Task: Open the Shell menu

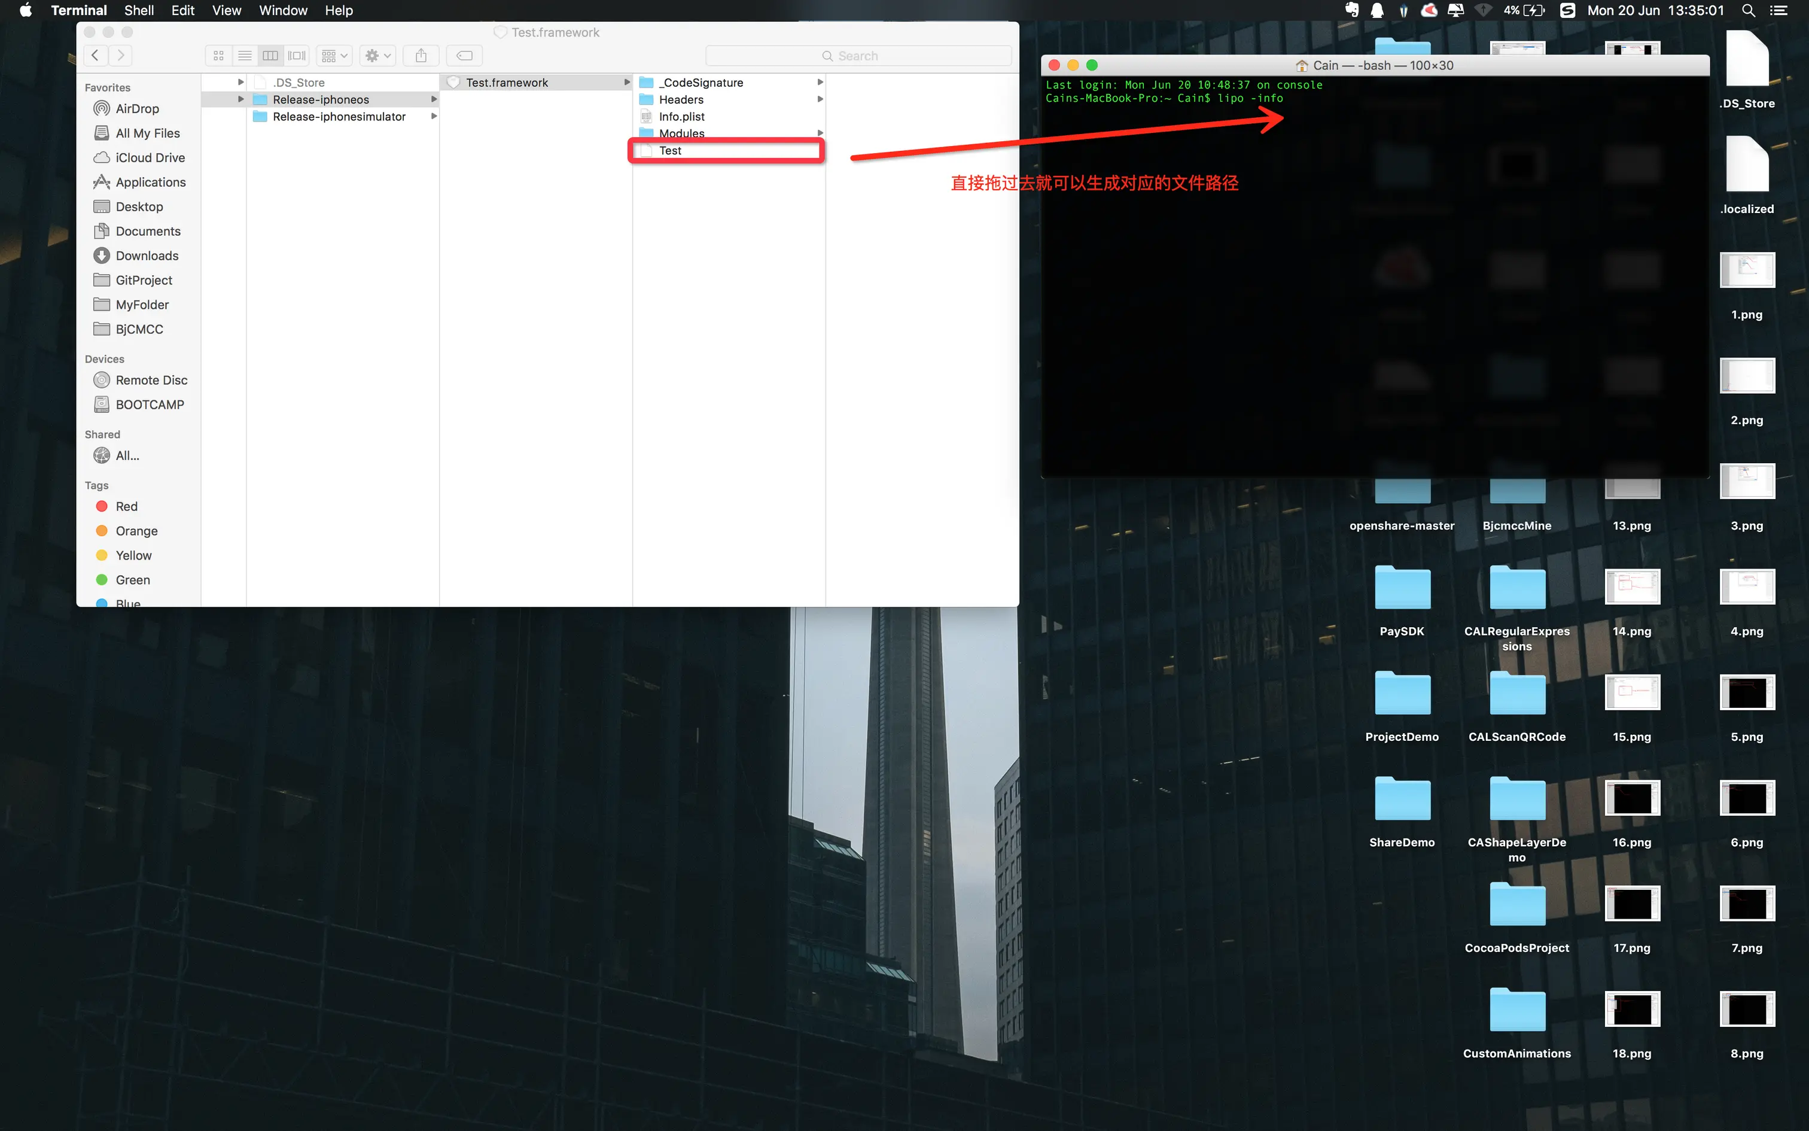Action: tap(138, 11)
